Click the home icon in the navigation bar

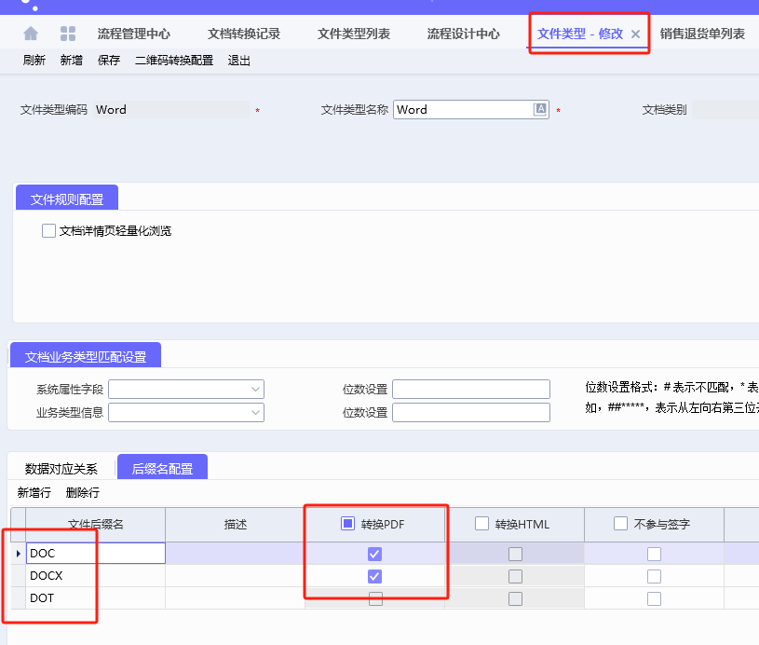31,32
